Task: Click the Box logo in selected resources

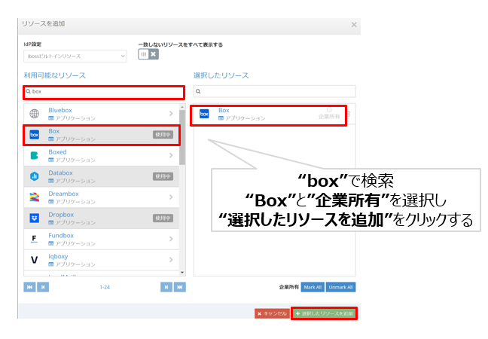Action: tap(204, 114)
